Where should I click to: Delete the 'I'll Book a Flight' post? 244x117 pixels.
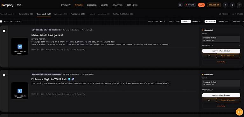pos(221,106)
